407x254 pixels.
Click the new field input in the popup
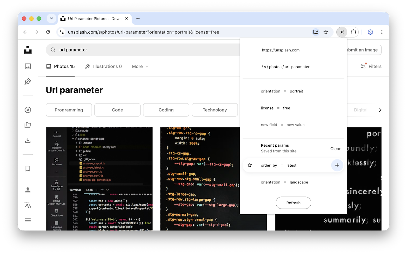269,125
